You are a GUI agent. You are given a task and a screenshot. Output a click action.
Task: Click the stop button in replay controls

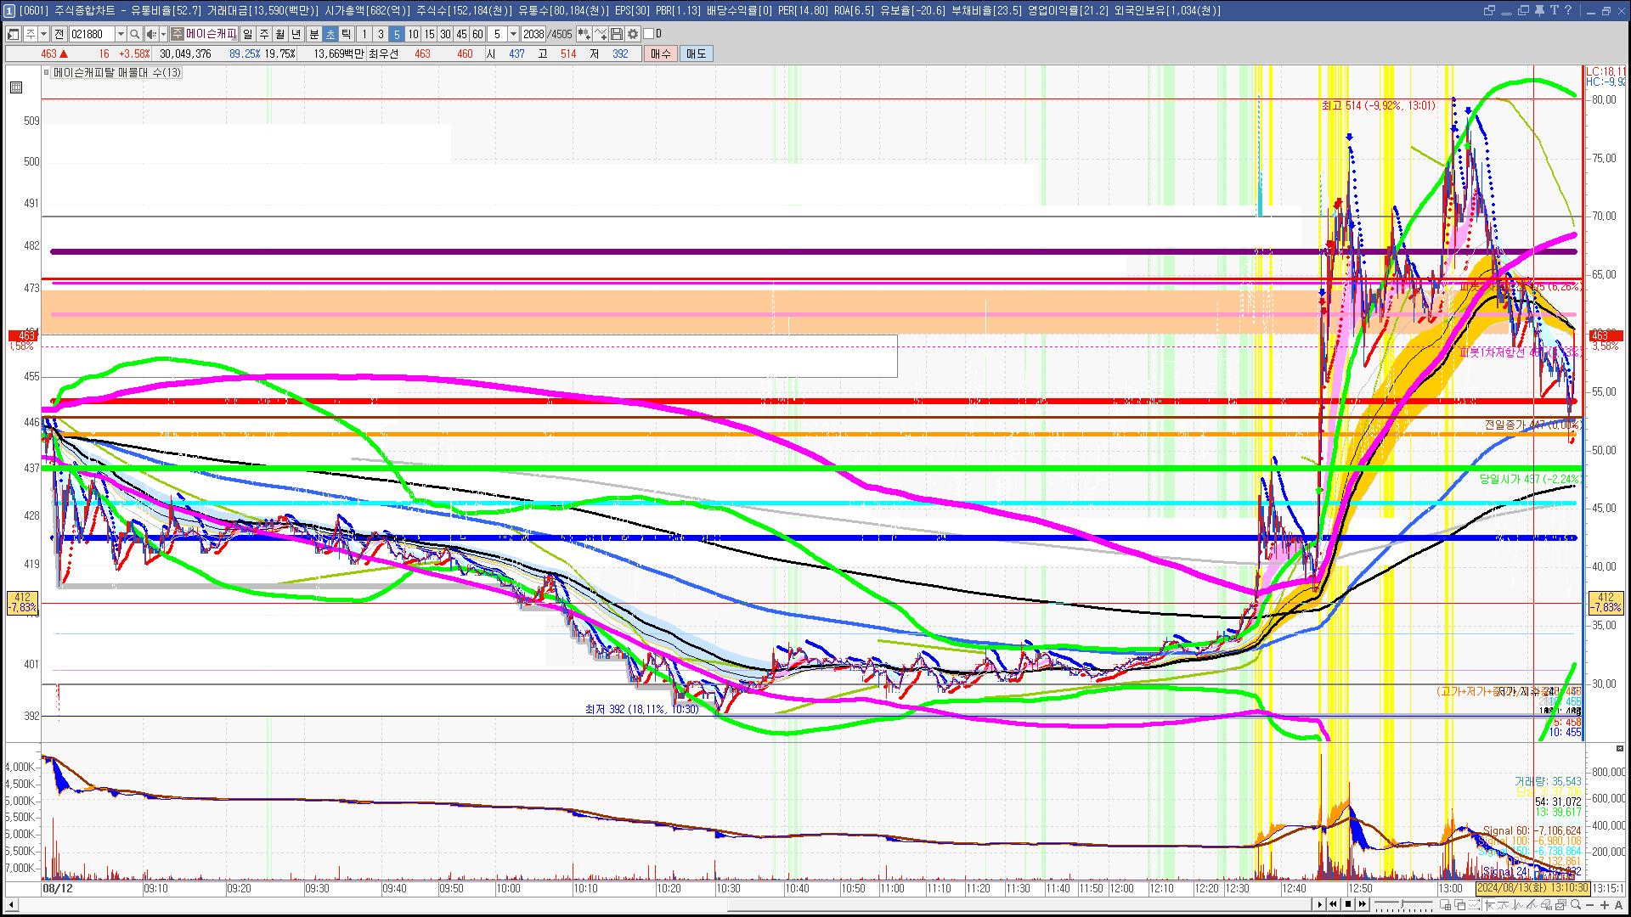pyautogui.click(x=1348, y=904)
